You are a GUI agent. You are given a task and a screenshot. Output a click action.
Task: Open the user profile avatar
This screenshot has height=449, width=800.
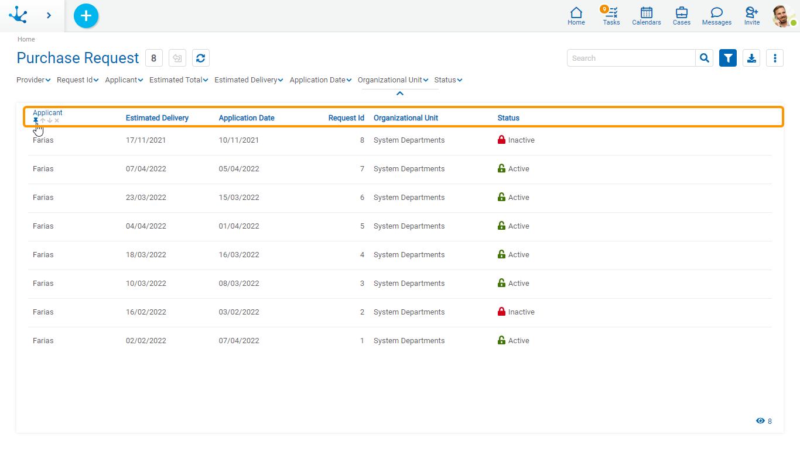pos(784,16)
